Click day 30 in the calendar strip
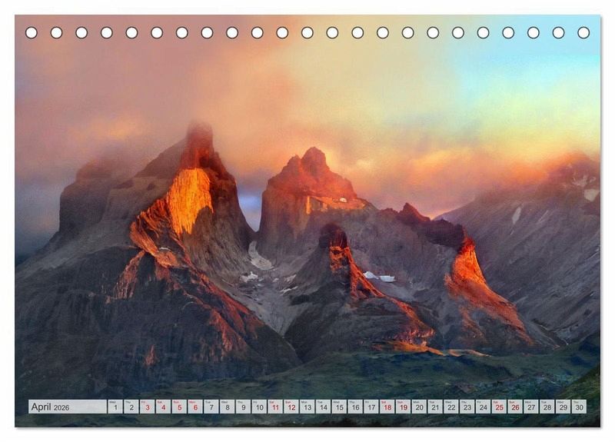The image size is (615, 442). [x=580, y=407]
